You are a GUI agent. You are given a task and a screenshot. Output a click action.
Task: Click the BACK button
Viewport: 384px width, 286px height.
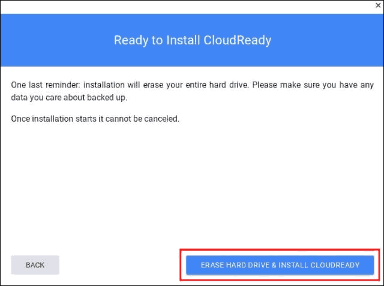click(x=35, y=265)
